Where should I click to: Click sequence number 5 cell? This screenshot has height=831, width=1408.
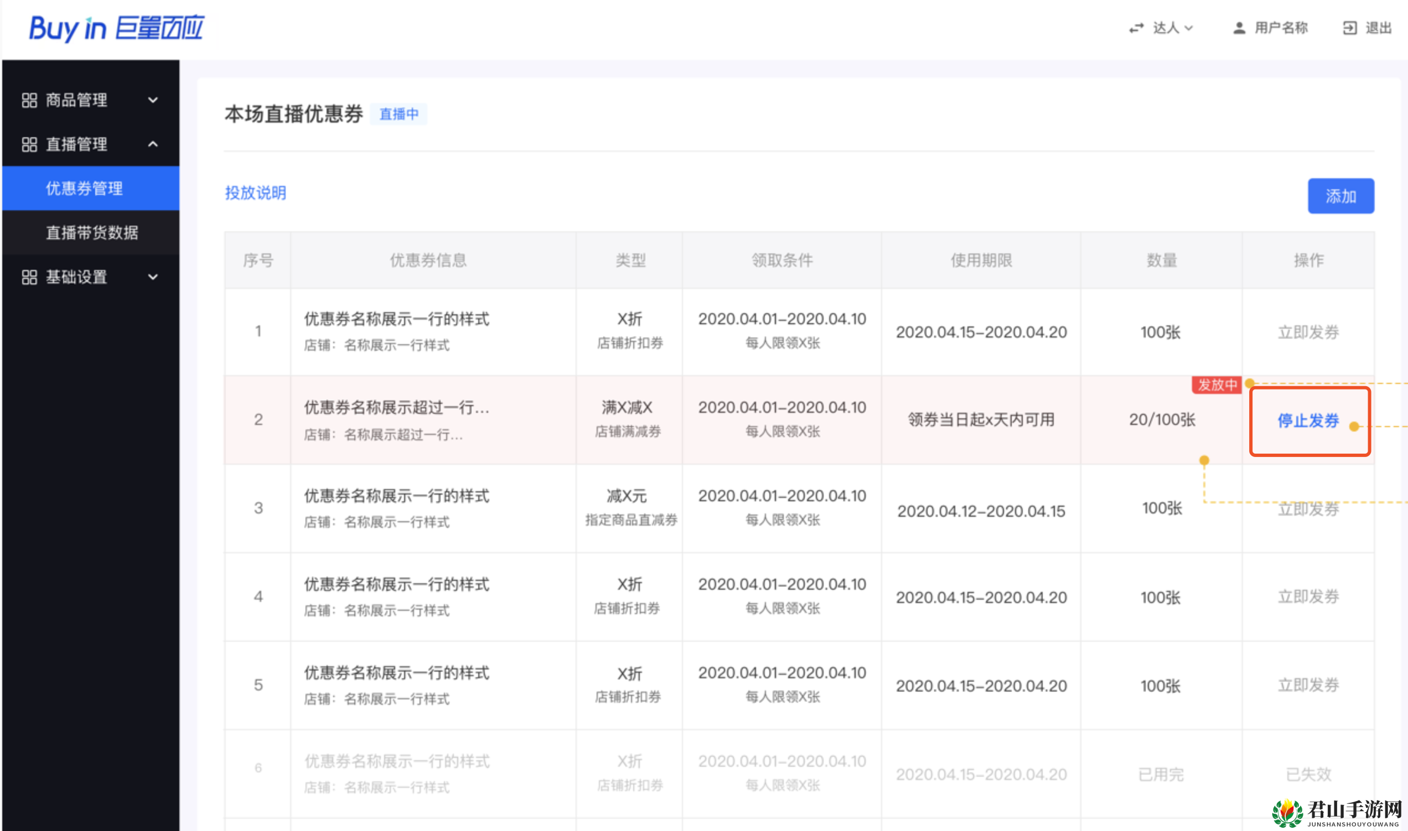[258, 685]
